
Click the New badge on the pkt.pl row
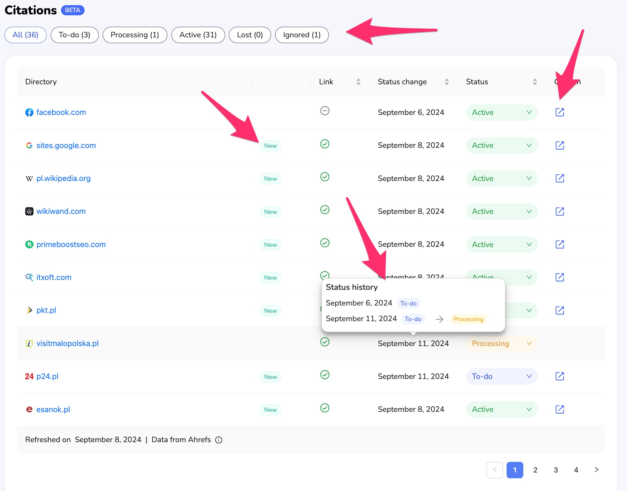tap(270, 311)
